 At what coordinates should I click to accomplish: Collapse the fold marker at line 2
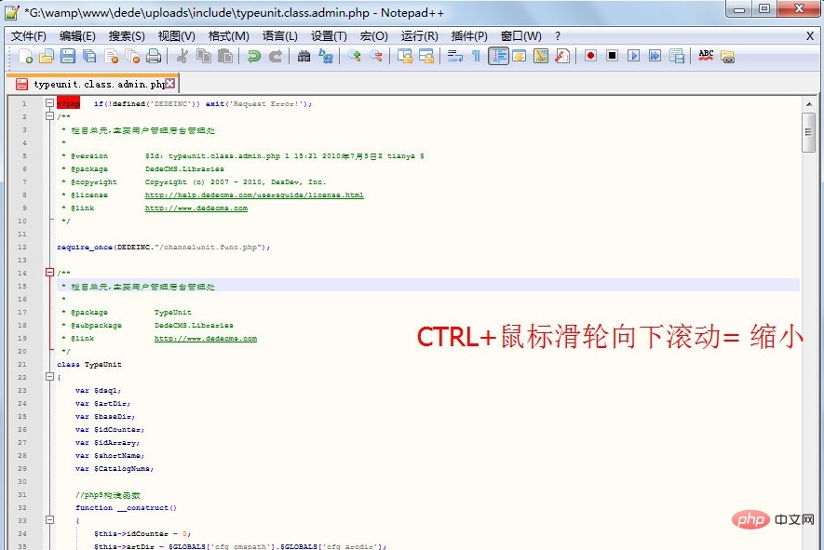coord(49,116)
